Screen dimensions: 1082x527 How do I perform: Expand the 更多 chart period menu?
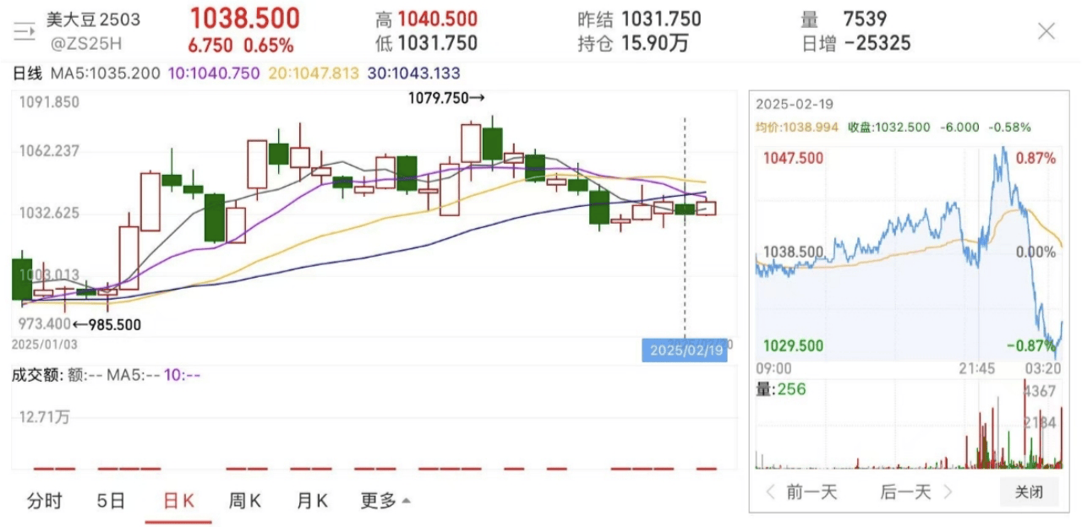385,501
